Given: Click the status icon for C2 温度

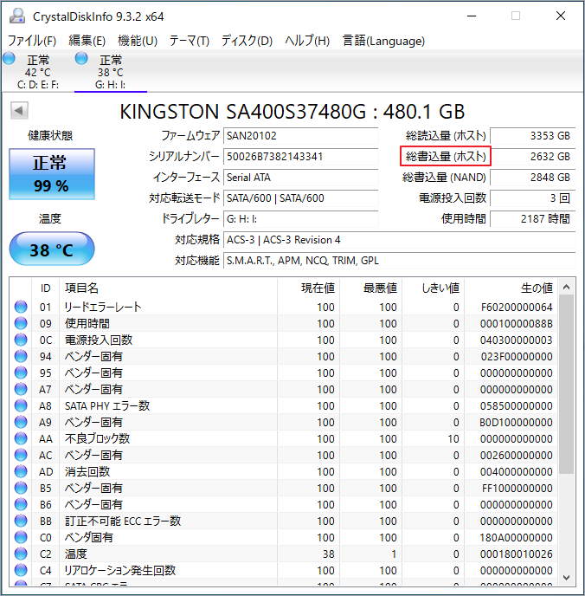Looking at the screenshot, I should (21, 554).
